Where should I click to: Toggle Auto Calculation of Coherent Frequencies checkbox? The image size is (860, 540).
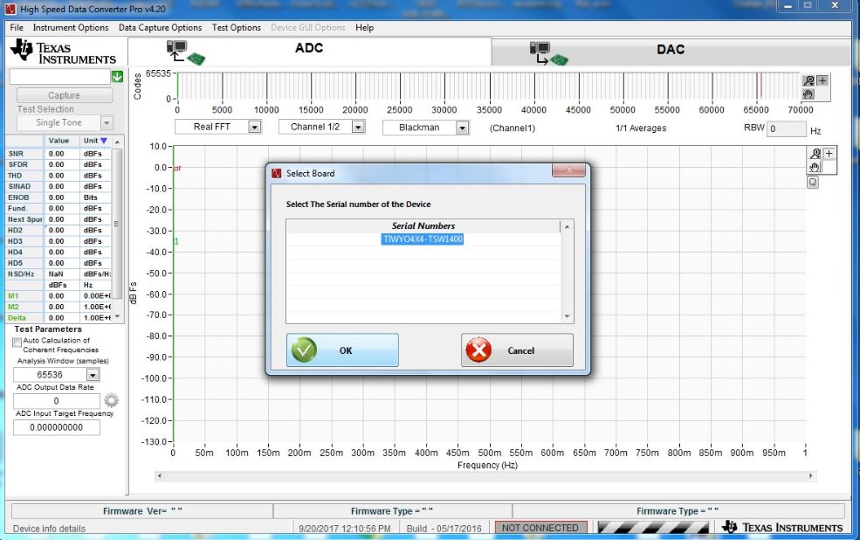coord(17,342)
